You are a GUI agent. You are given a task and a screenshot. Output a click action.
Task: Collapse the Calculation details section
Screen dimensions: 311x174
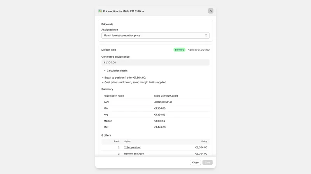coord(115,71)
